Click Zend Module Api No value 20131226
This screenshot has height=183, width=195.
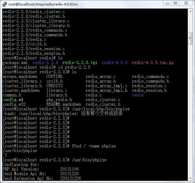pos(70,174)
